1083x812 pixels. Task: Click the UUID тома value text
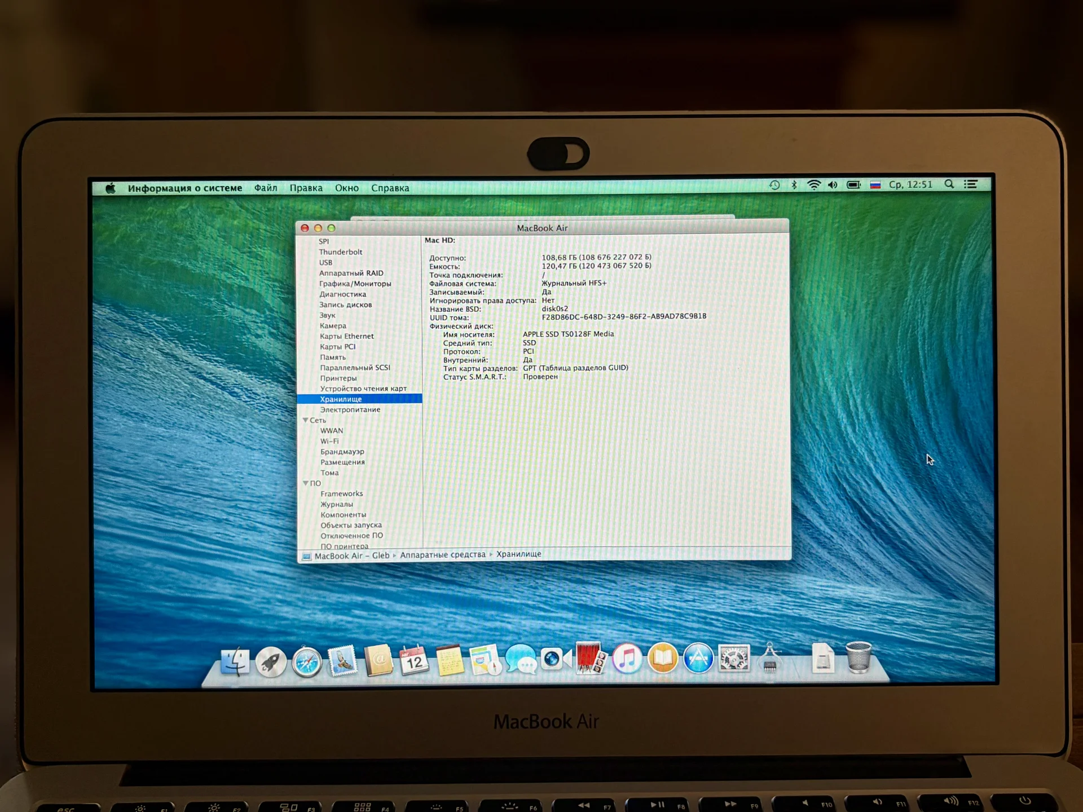(624, 316)
